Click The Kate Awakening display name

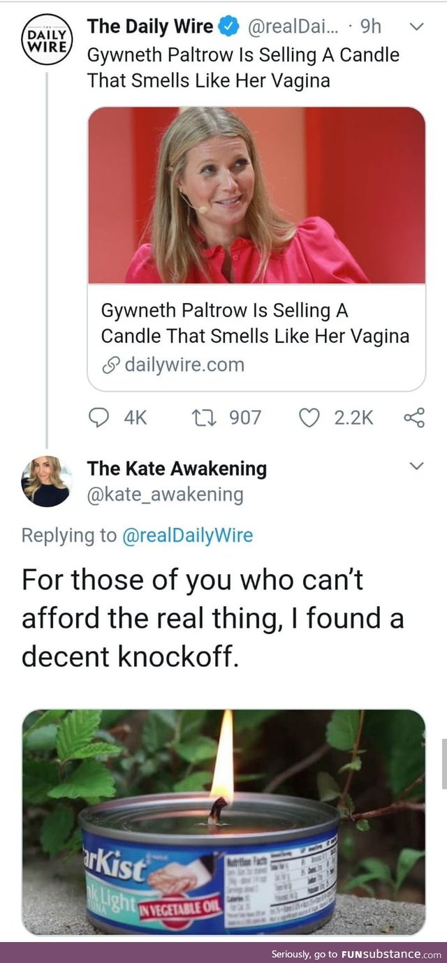pyautogui.click(x=177, y=469)
